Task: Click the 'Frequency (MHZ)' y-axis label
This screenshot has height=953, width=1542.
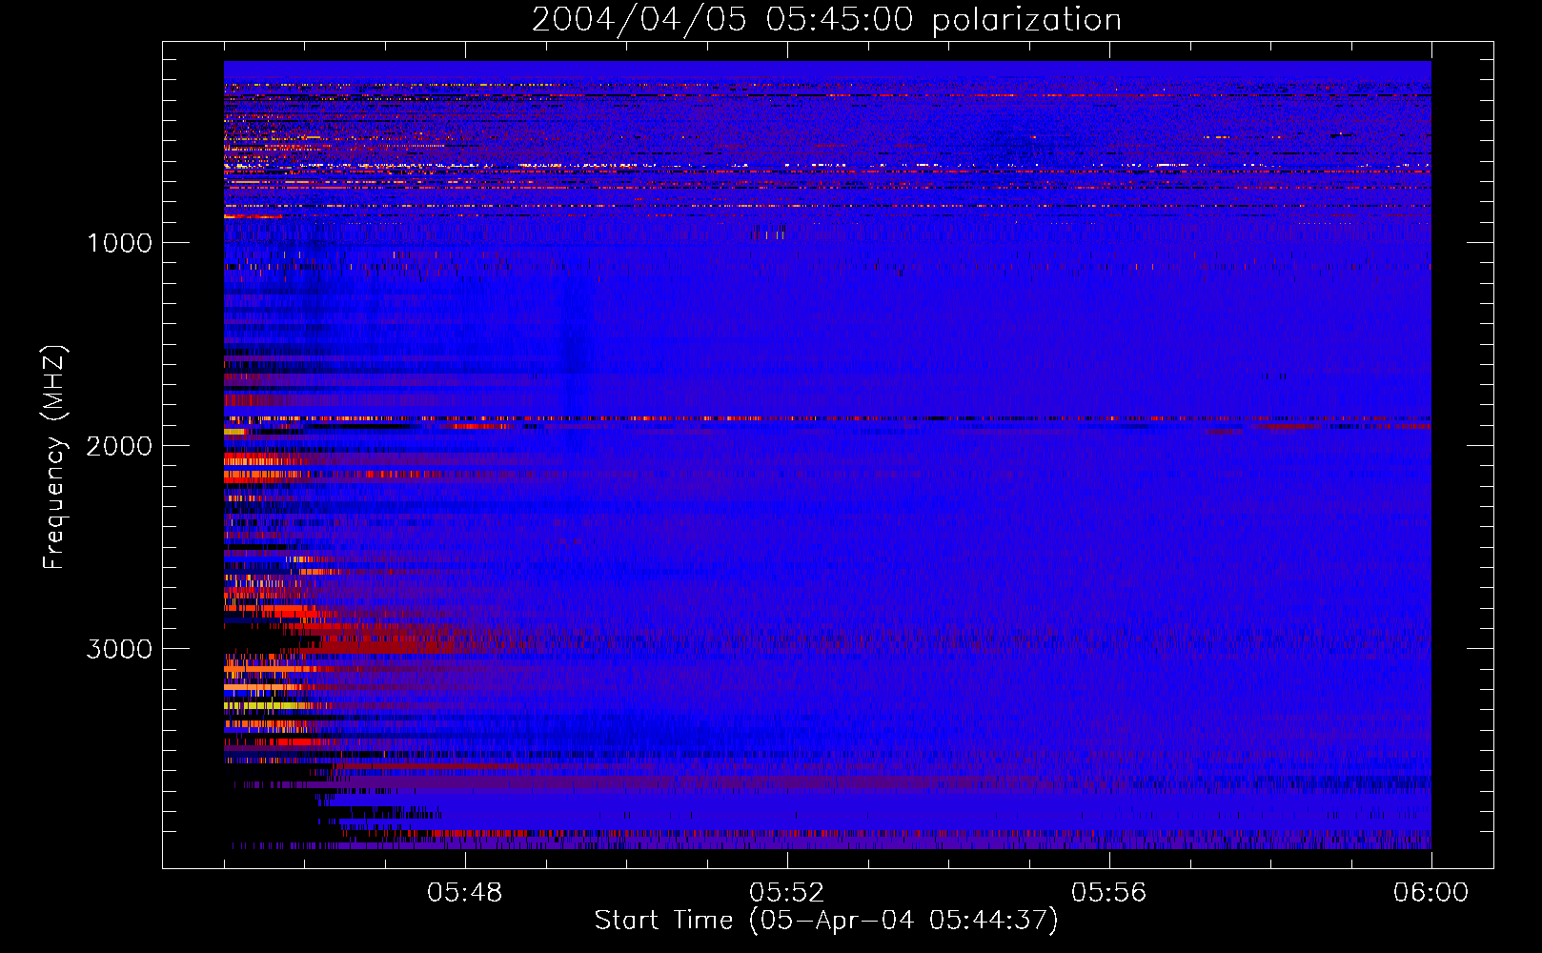Action: (x=54, y=457)
